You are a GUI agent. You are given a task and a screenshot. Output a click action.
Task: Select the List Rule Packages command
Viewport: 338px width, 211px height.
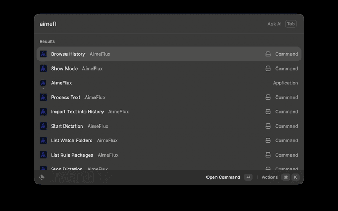(x=169, y=155)
